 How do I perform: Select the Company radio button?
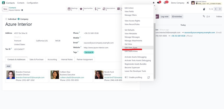click(x=19, y=19)
